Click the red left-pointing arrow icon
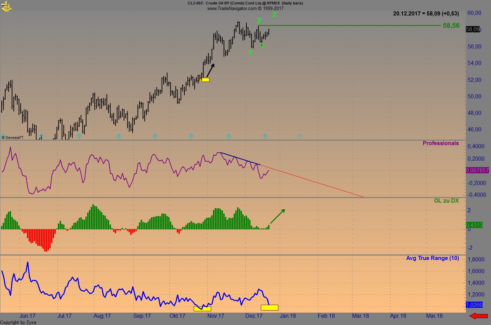The height and width of the screenshot is (325, 491). tap(478, 316)
